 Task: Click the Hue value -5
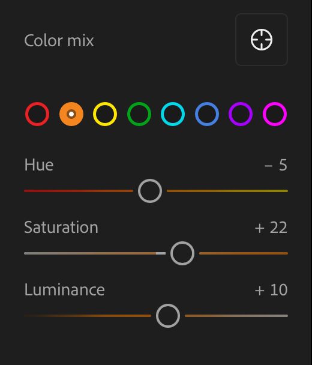point(276,165)
